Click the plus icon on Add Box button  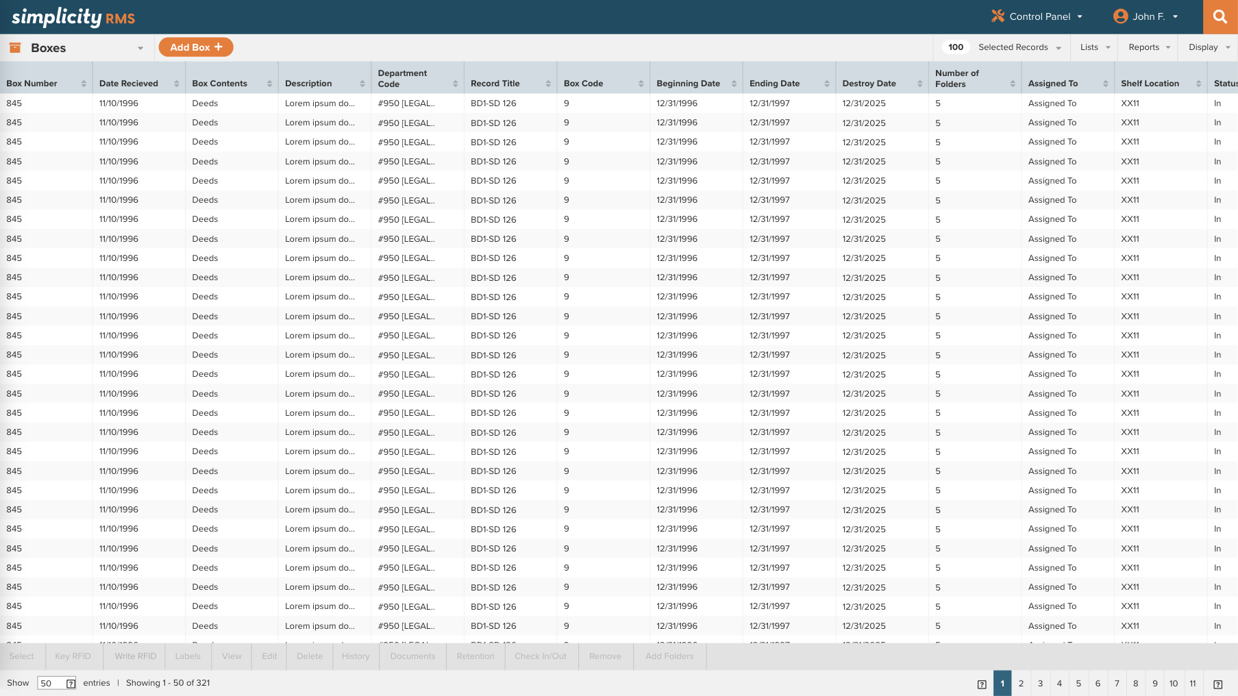tap(219, 47)
